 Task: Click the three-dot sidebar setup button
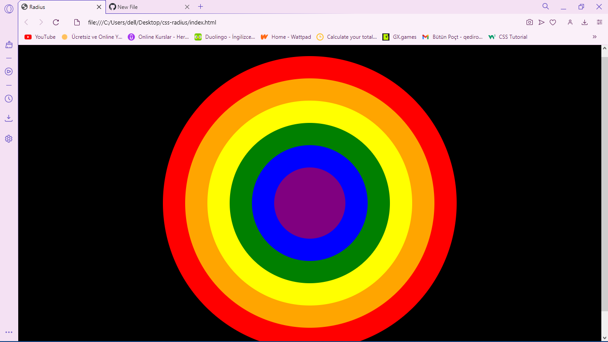coord(9,332)
